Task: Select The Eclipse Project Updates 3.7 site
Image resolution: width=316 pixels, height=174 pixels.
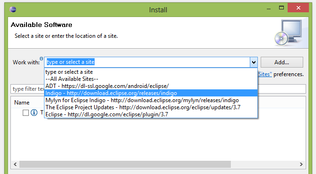Action: (151, 107)
